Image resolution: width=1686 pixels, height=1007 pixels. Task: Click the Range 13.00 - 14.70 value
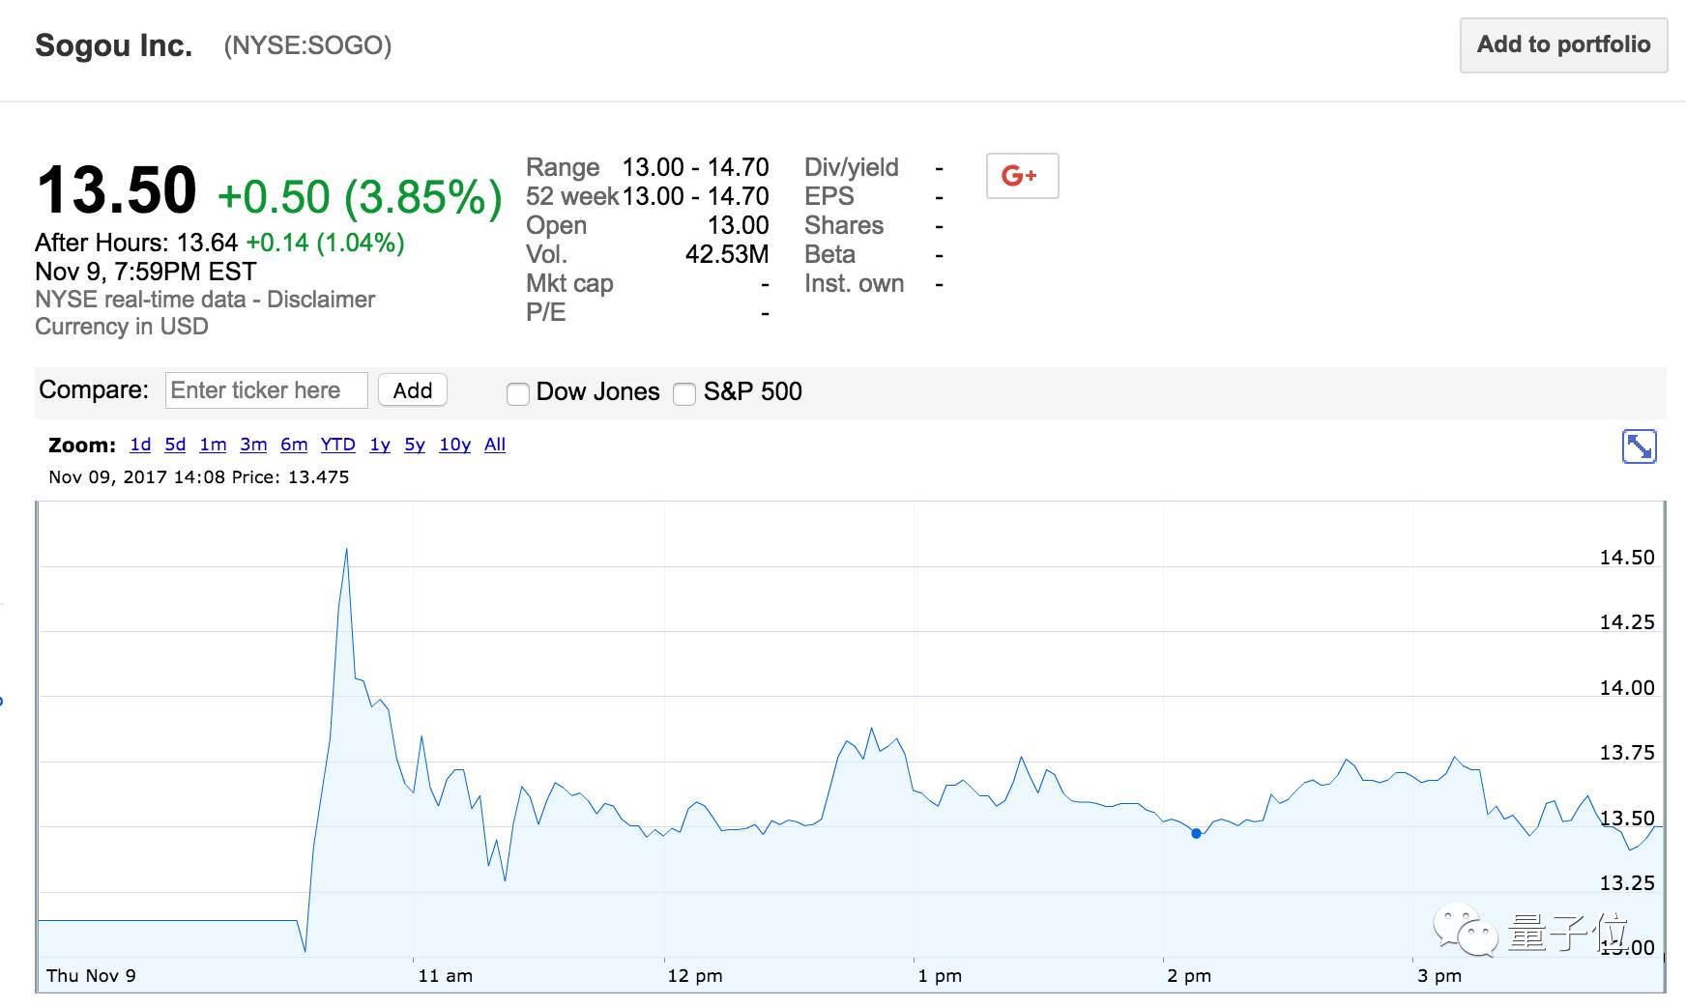coord(695,167)
